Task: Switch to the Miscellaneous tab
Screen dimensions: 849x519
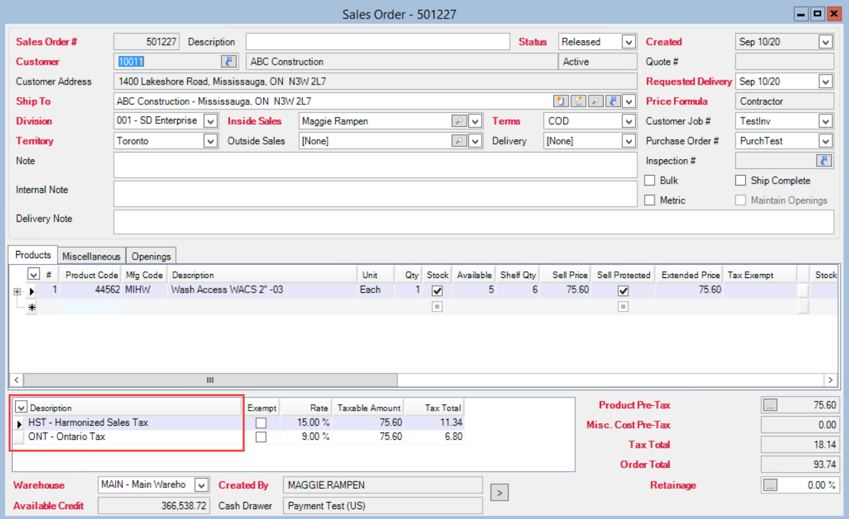Action: pos(91,256)
